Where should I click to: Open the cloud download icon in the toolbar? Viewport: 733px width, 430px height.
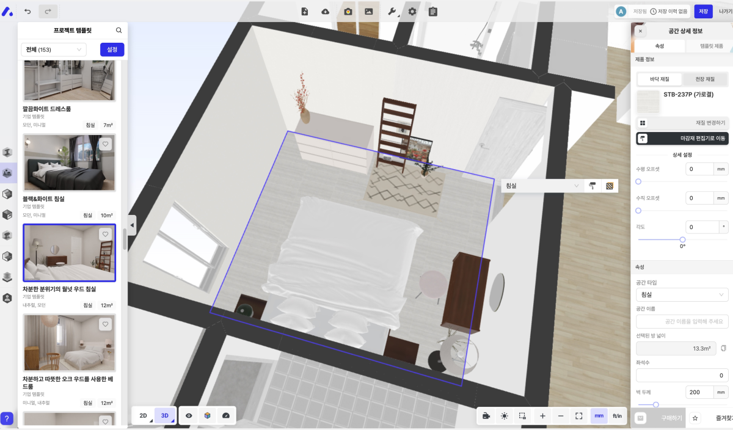325,11
